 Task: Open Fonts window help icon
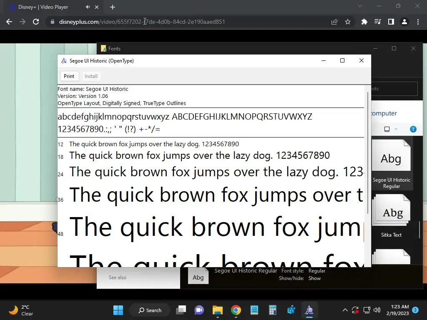[413, 129]
